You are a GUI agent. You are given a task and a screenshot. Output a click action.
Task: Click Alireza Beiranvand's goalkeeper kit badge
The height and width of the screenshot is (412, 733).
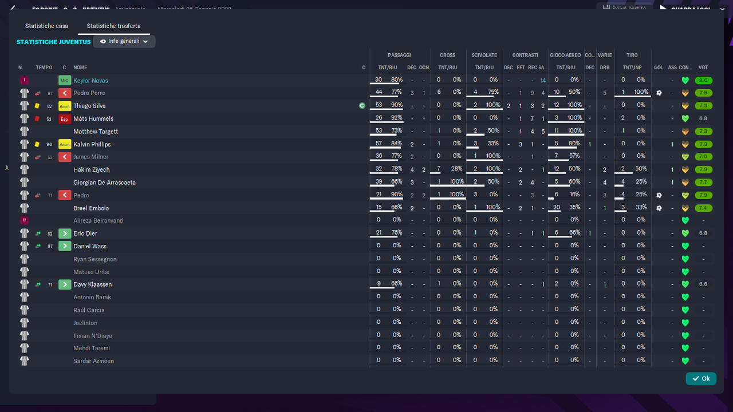(24, 220)
